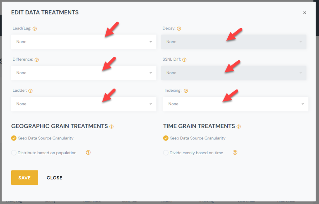Click the Close text button
The image size is (319, 204).
55,178
